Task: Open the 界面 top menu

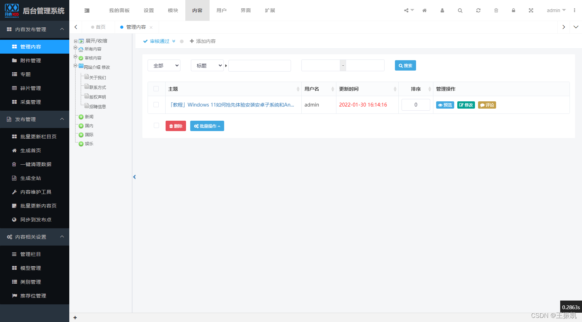Action: (x=246, y=10)
